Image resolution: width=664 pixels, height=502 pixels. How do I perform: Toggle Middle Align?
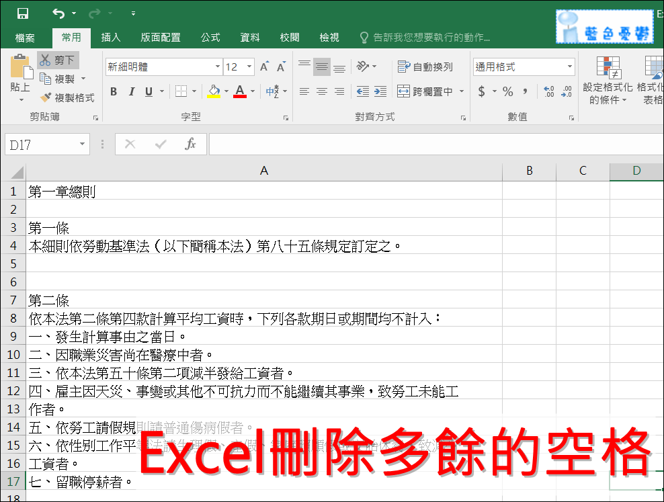coord(322,67)
